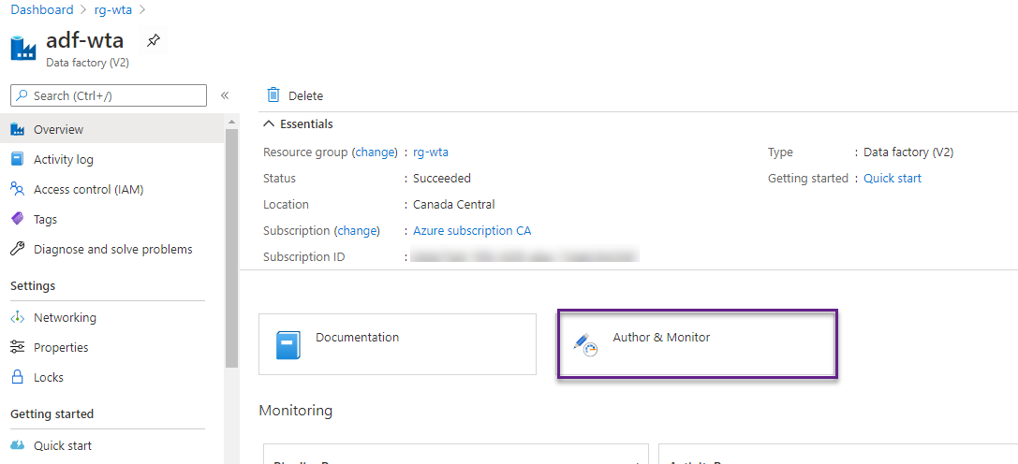
Task: Click the Access control (IAM) people icon
Action: pyautogui.click(x=17, y=189)
